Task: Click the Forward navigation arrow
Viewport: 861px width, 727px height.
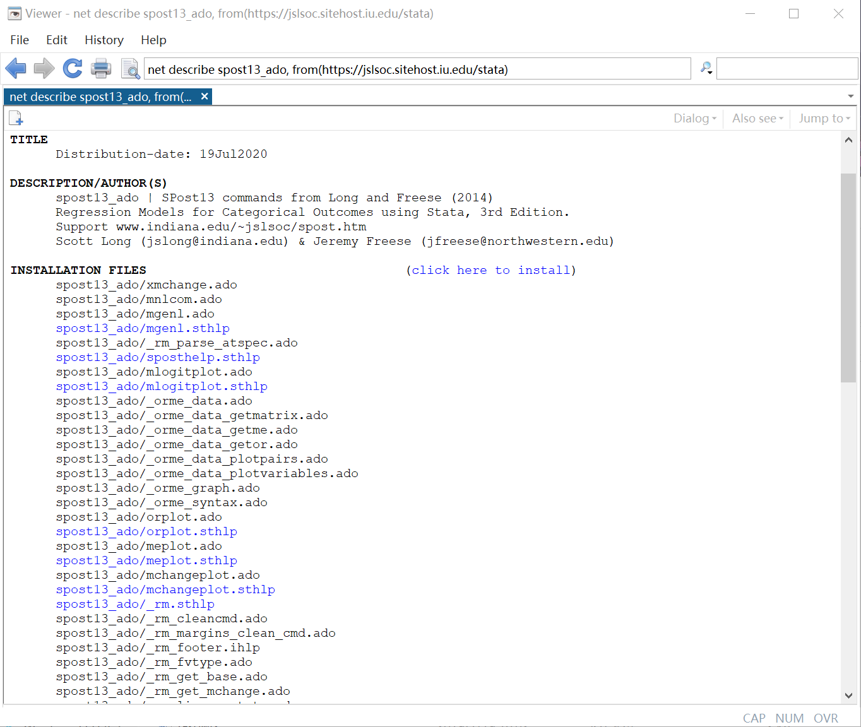Action: coord(44,68)
